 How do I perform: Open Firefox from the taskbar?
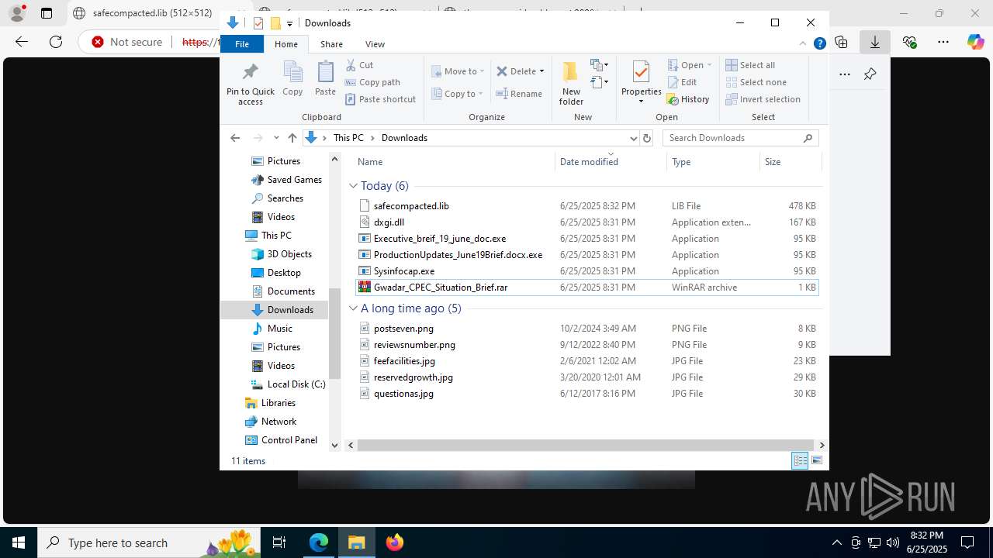[394, 542]
